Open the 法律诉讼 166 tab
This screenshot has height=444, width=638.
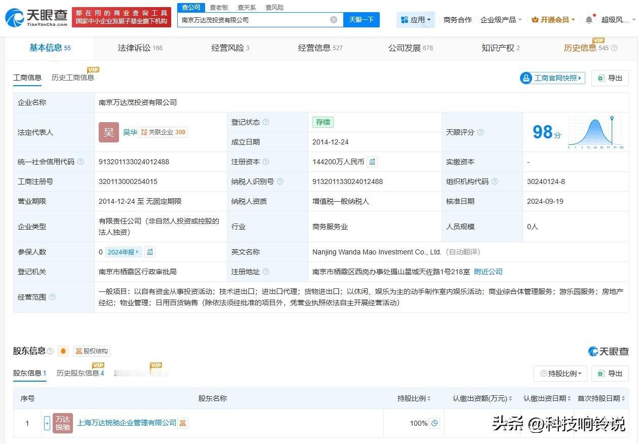point(140,48)
